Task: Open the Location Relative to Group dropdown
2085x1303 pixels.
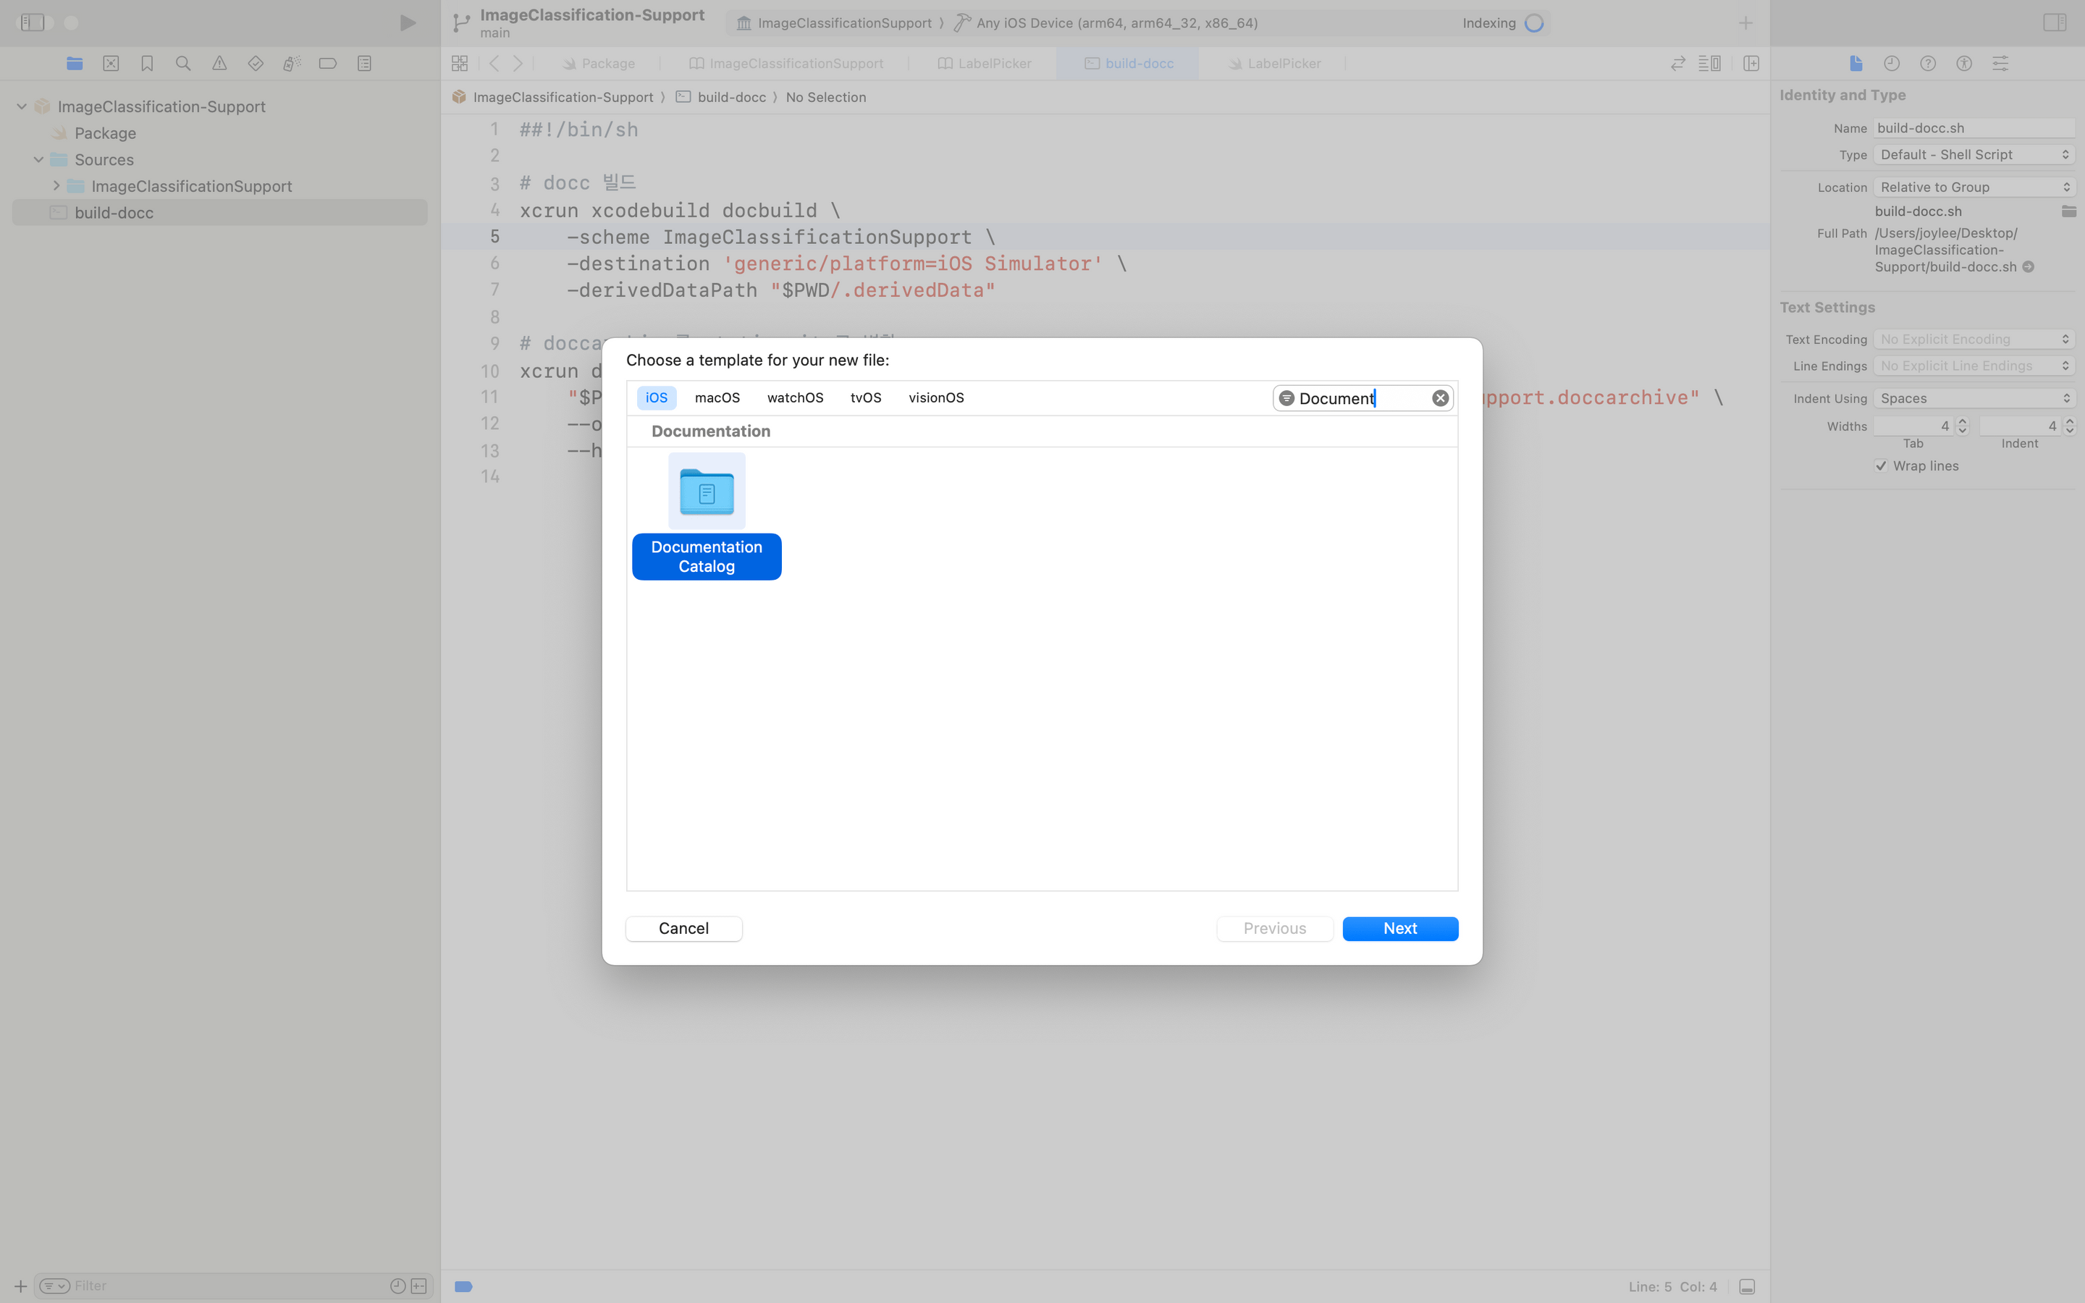Action: pyautogui.click(x=1973, y=187)
